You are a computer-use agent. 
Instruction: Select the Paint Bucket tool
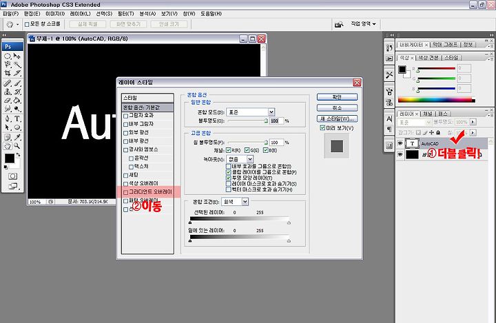17,101
